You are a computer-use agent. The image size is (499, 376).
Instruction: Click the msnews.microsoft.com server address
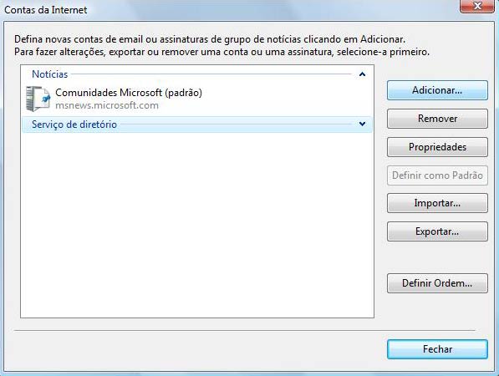coord(107,105)
